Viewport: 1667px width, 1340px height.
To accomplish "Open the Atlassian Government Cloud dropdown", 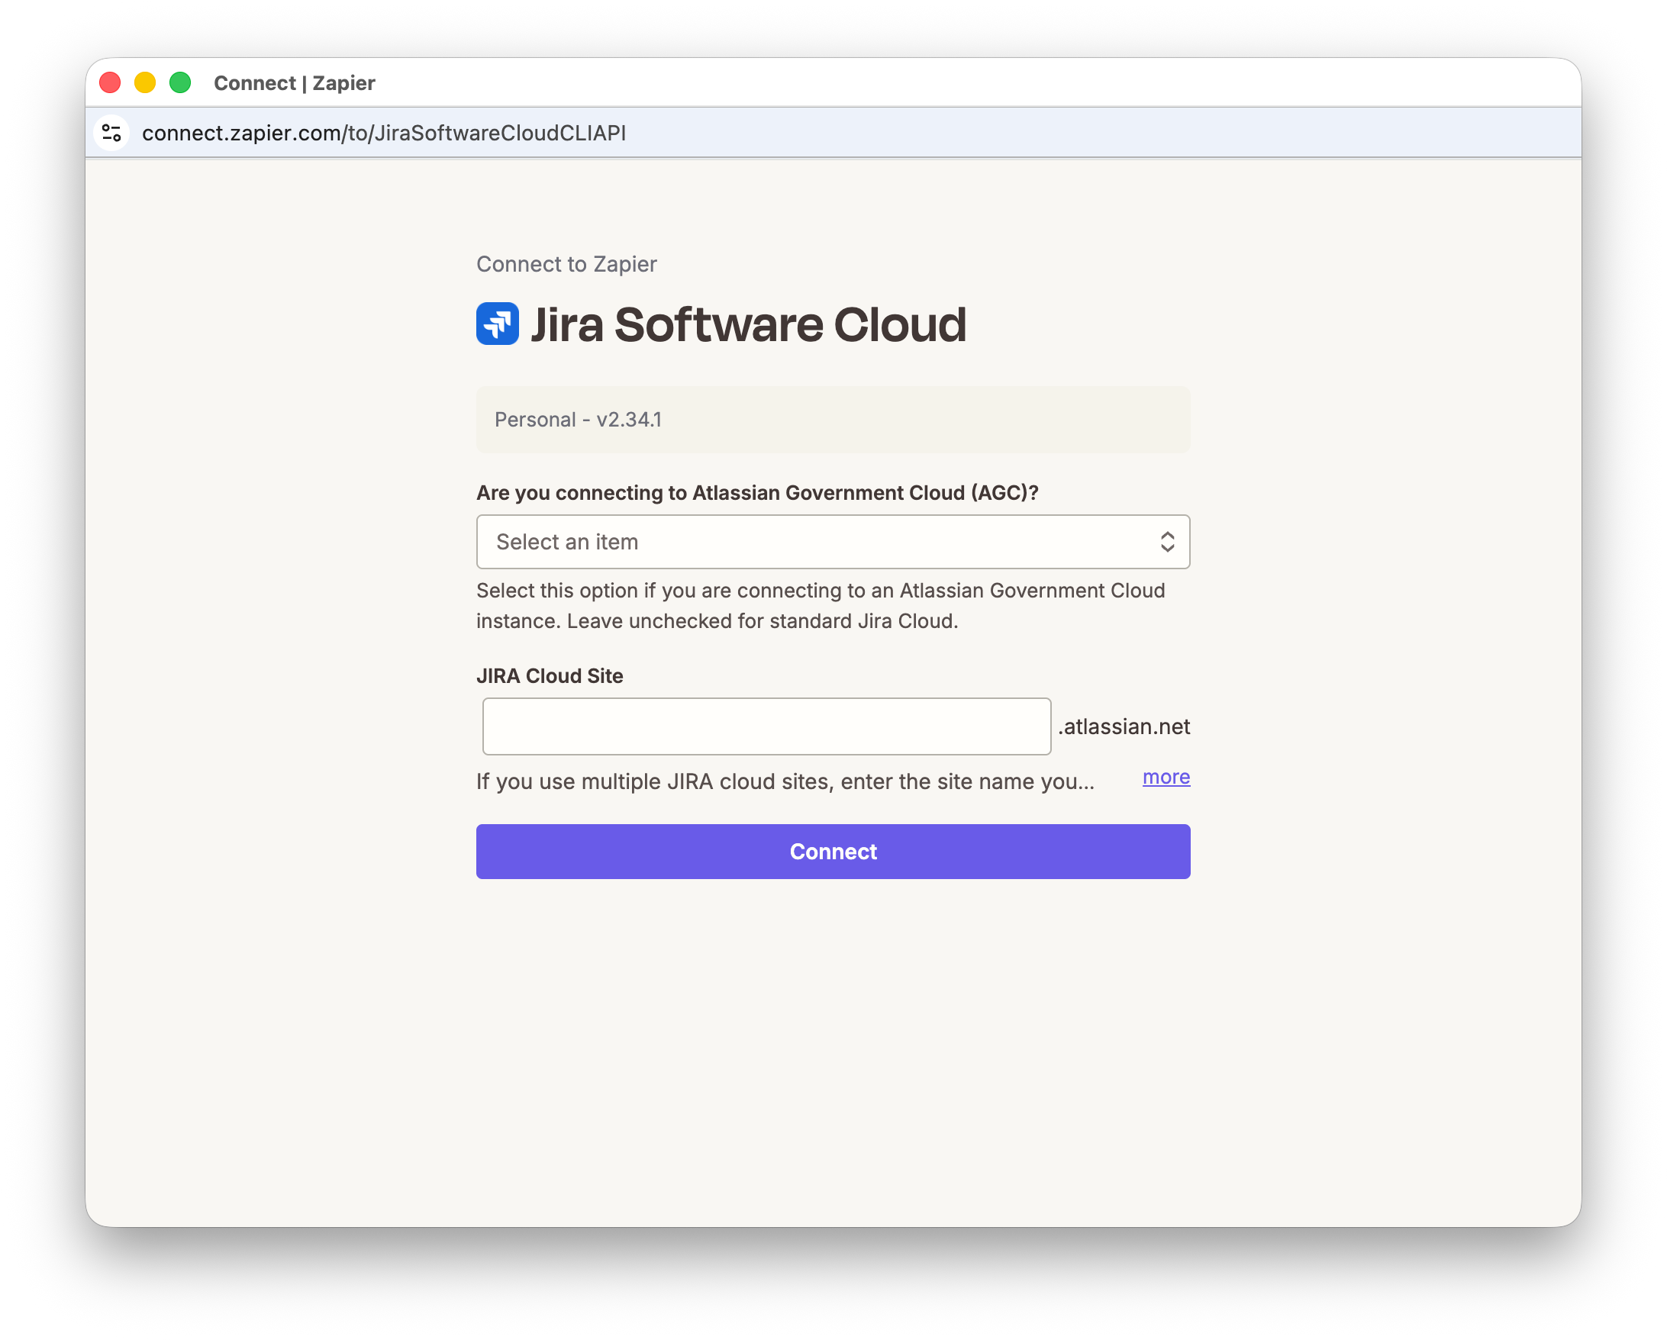I will pyautogui.click(x=820, y=541).
